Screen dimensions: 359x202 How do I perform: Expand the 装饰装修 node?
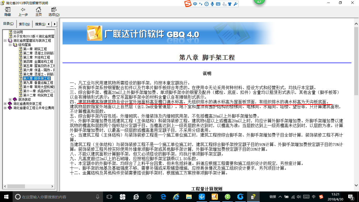point(10,99)
